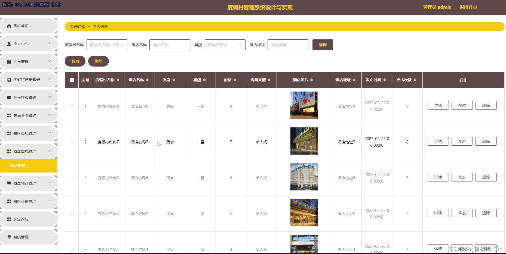Click hotel thumbnail image for 酒店名称7

pyautogui.click(x=304, y=141)
